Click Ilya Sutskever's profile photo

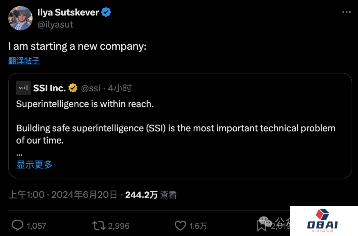click(x=20, y=18)
